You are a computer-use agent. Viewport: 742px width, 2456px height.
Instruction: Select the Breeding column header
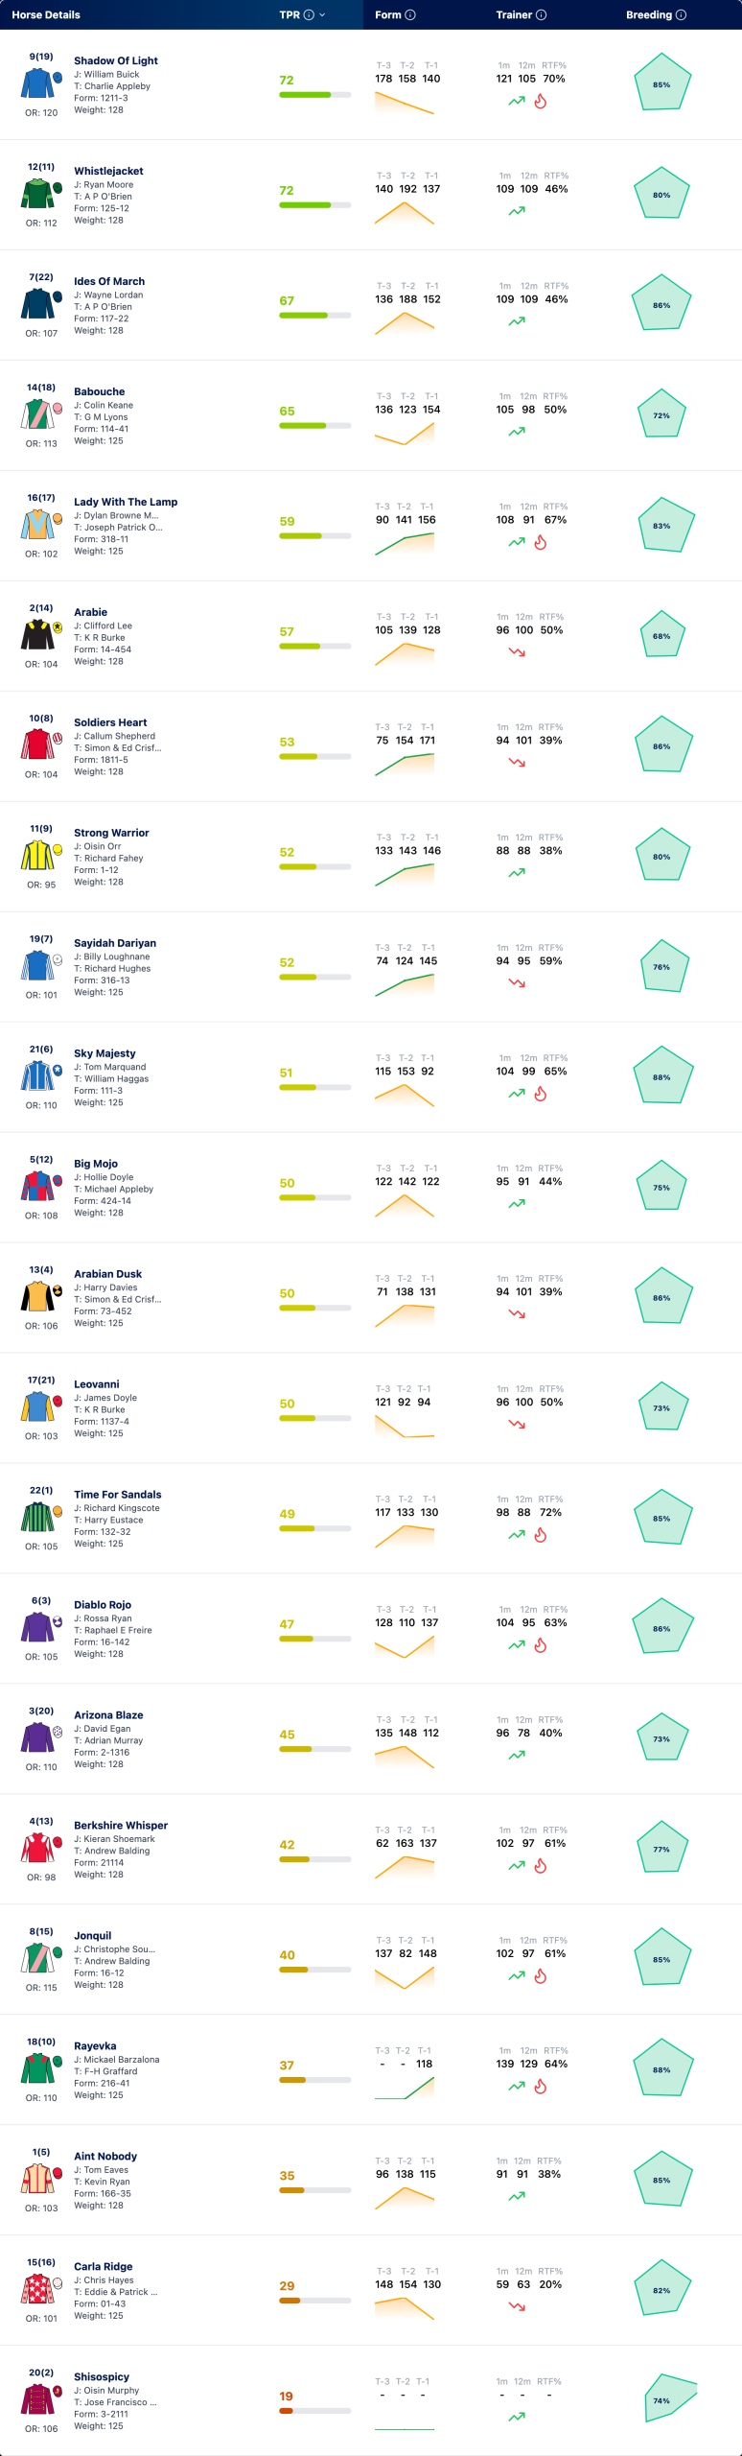[649, 15]
